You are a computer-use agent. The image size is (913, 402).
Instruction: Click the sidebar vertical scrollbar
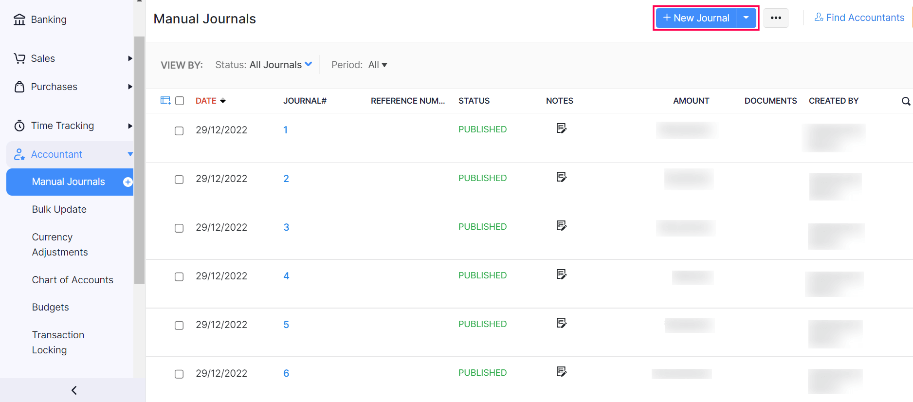(139, 161)
